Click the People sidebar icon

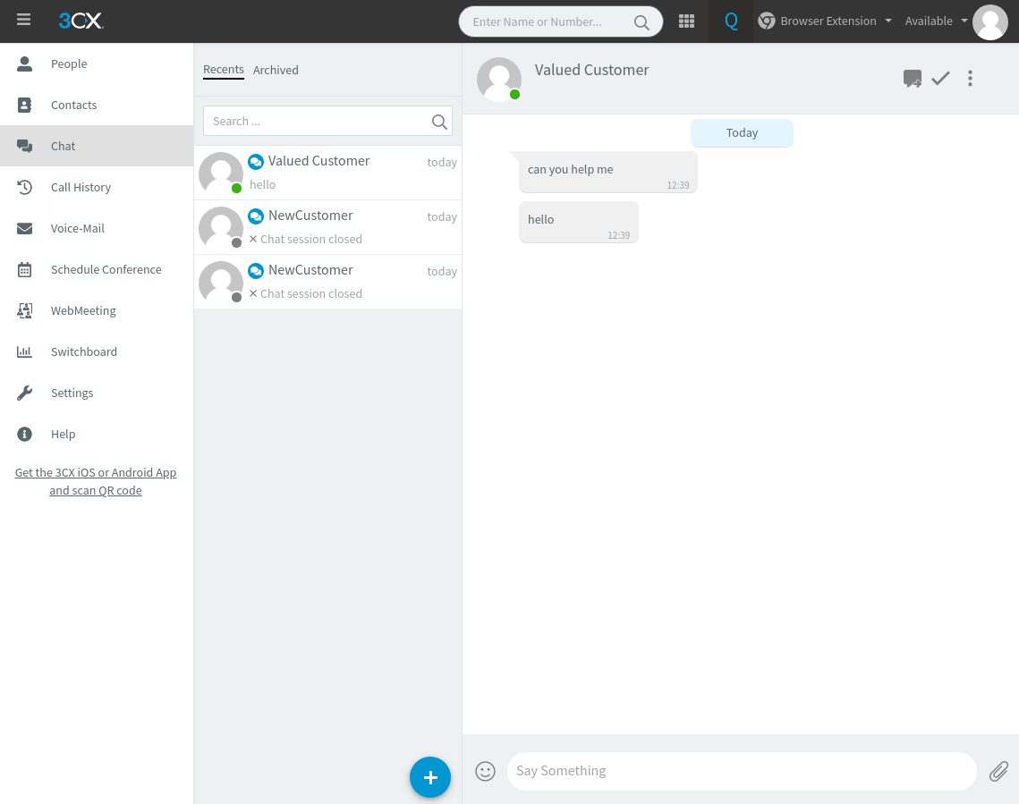click(25, 63)
